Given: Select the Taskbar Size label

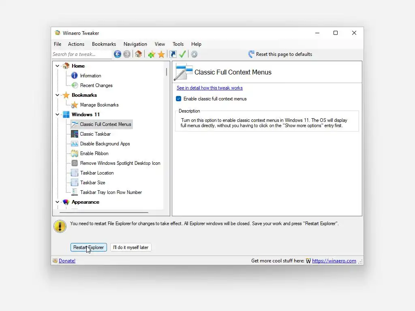Looking at the screenshot, I should 93,183.
